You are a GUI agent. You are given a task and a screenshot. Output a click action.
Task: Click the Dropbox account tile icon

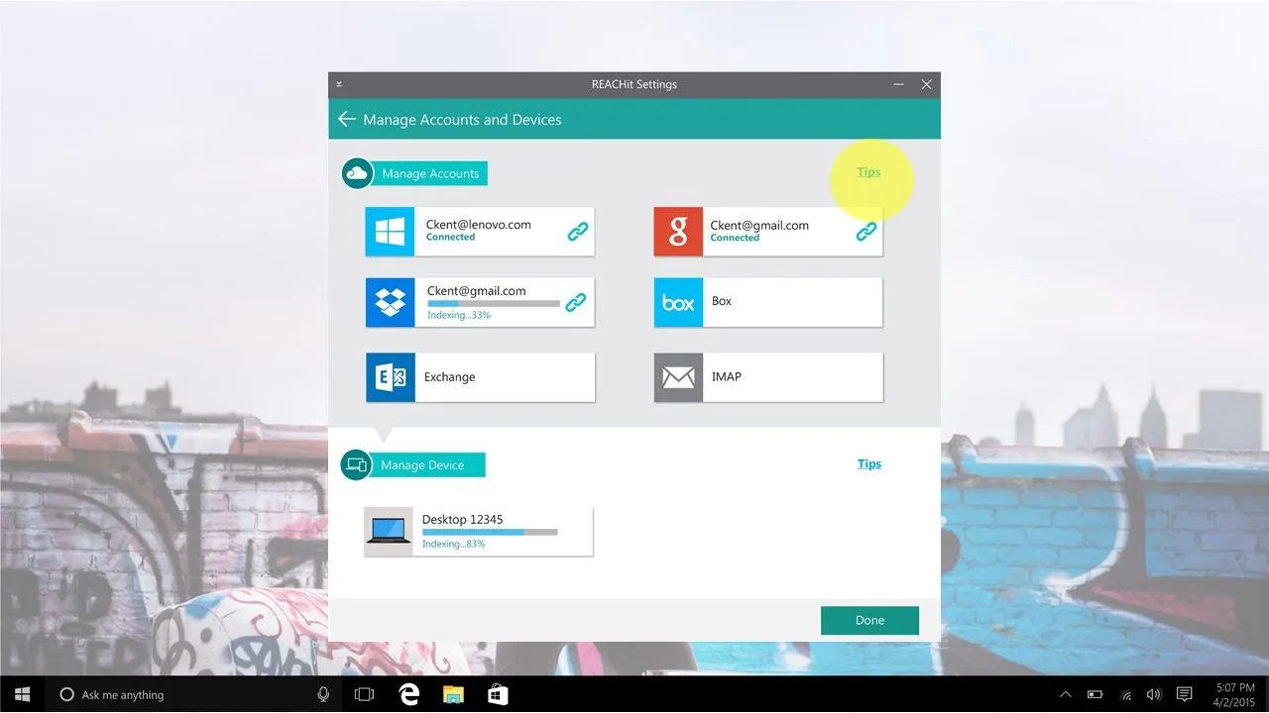pos(390,302)
